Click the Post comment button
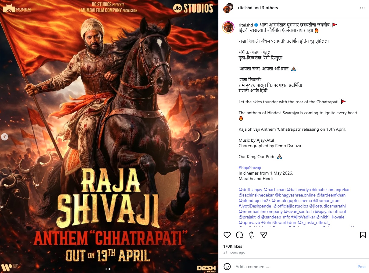Viewport: 369px width, 273px height. [361, 267]
